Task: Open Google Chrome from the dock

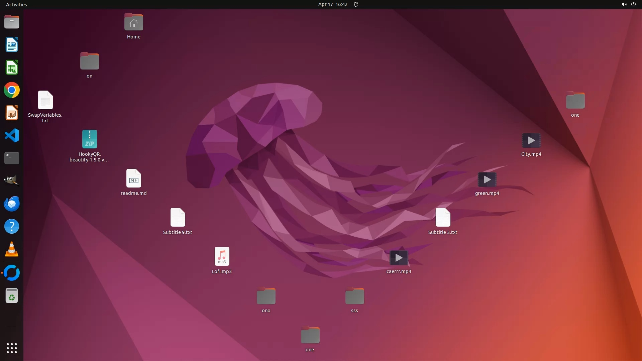Action: pos(12,90)
